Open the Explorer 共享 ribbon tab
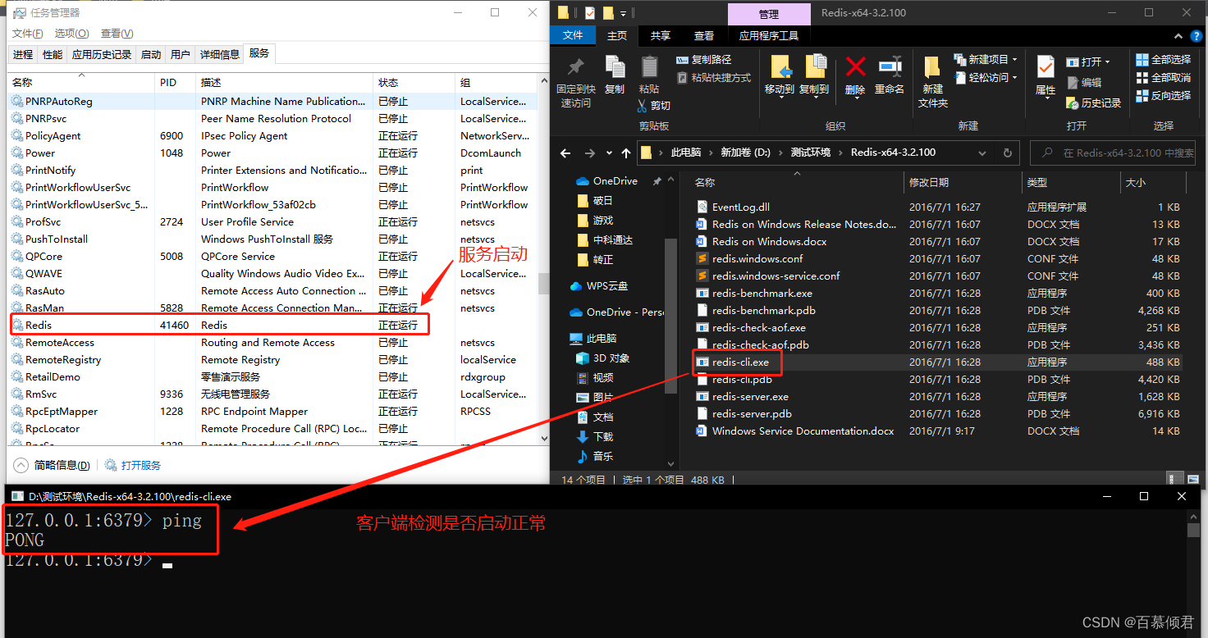 (x=660, y=36)
